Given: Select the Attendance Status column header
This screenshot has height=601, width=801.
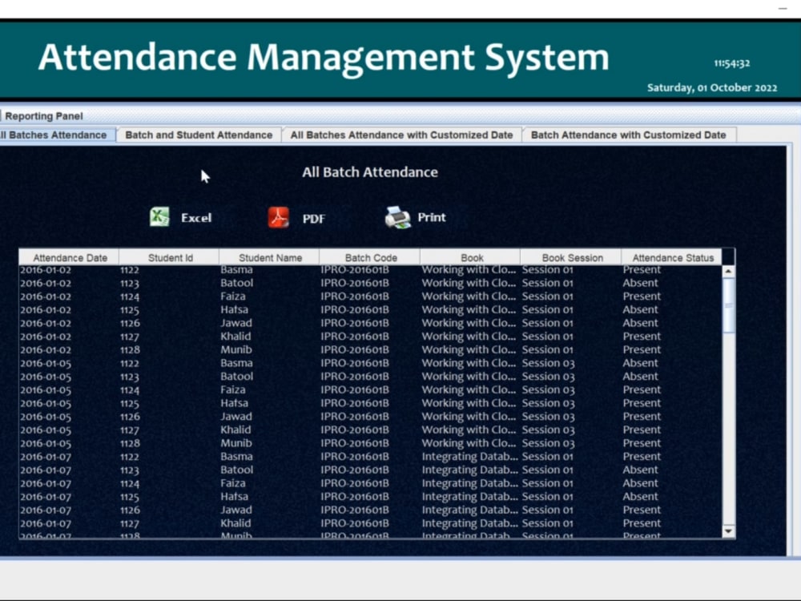Looking at the screenshot, I should tap(673, 257).
